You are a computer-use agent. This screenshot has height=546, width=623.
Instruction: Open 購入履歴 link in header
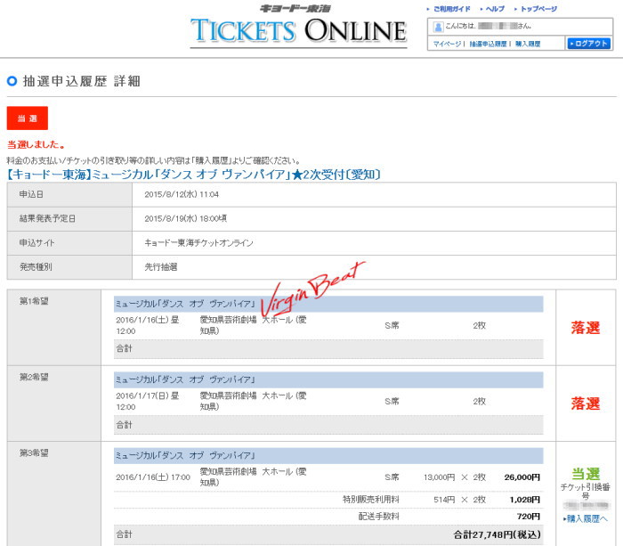[x=528, y=44]
